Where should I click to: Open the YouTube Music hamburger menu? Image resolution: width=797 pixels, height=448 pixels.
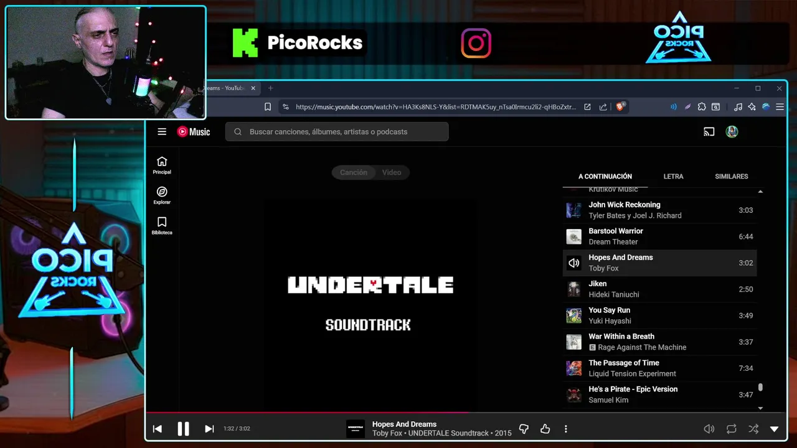162,132
